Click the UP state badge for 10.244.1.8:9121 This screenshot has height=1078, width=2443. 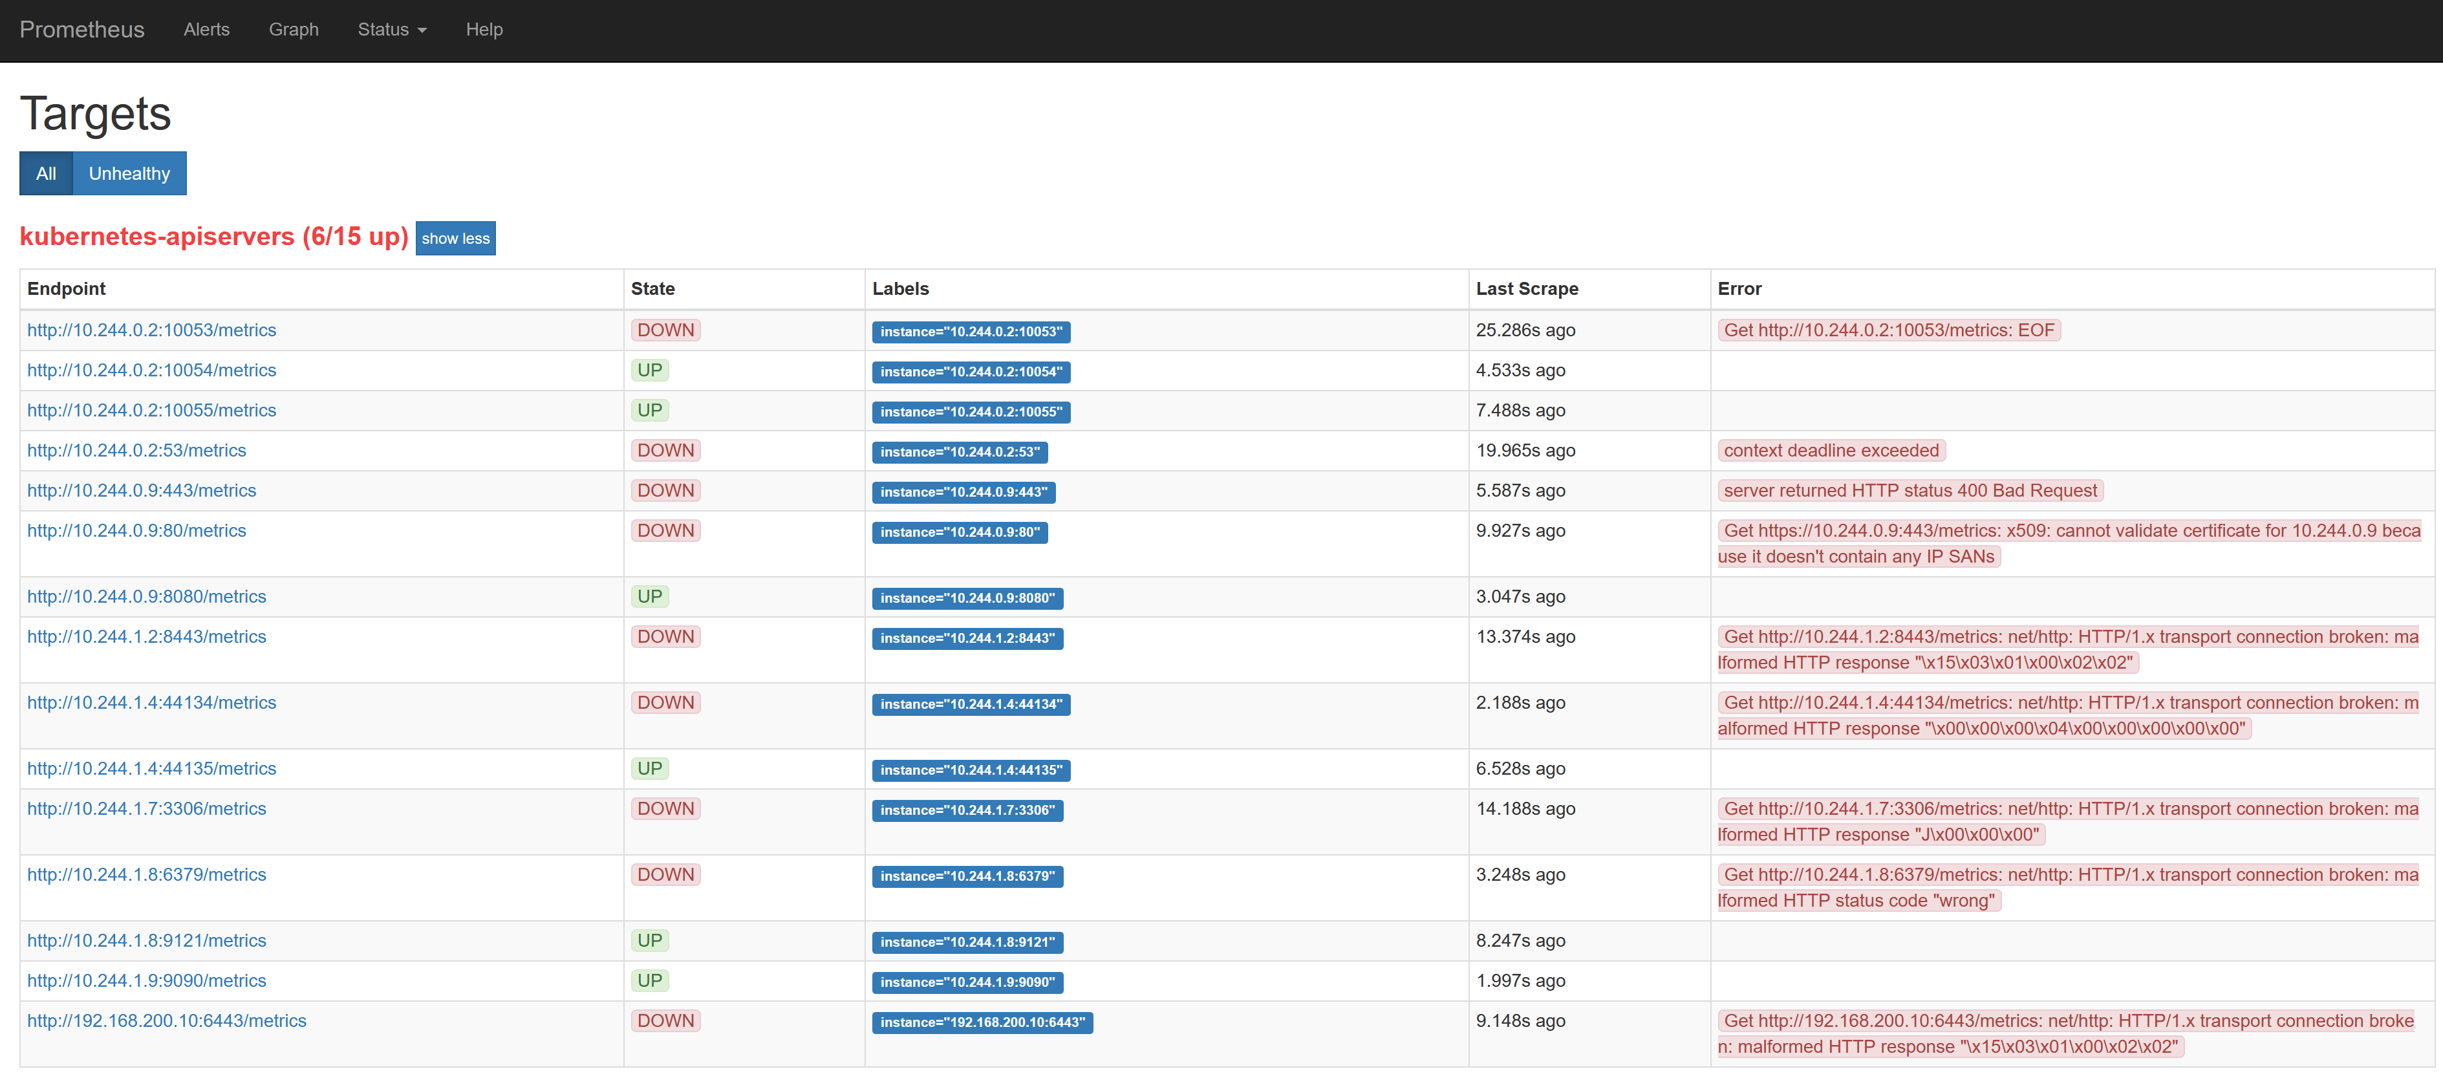point(650,940)
